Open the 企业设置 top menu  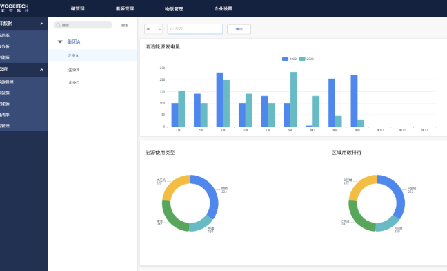(x=223, y=8)
